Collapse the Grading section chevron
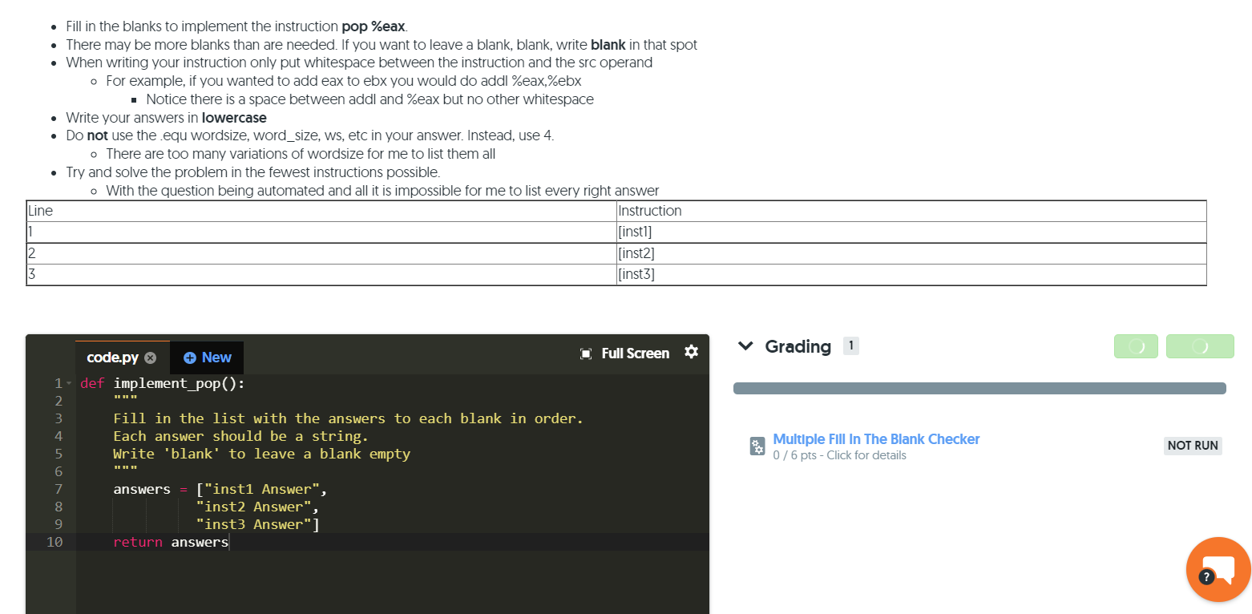The image size is (1252, 614). point(746,346)
